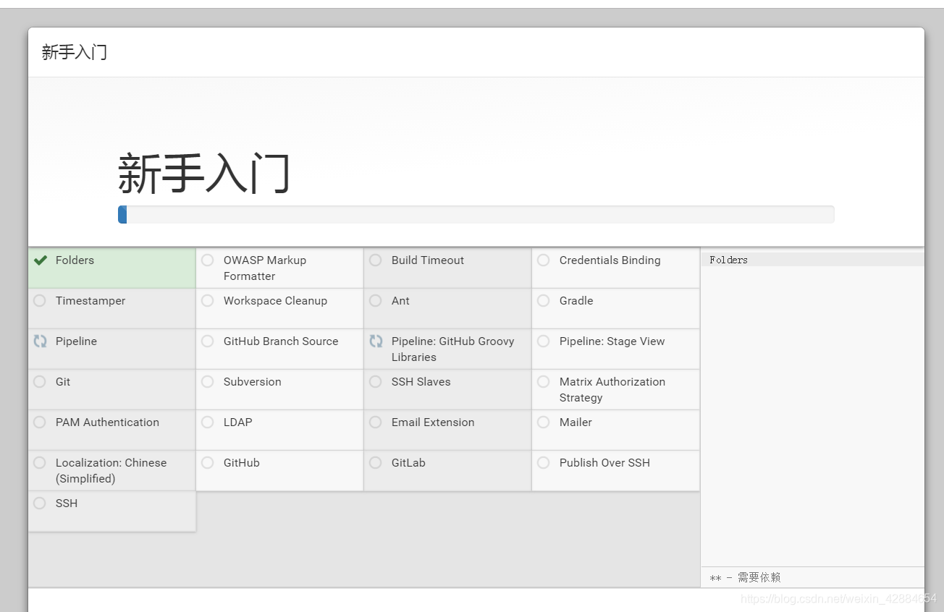Click the Localization: Chinese (Simplified) label
Viewport: 944px width, 612px height.
point(111,471)
